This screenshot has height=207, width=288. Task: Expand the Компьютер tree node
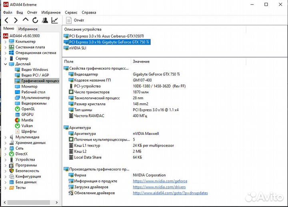click(x=6, y=42)
